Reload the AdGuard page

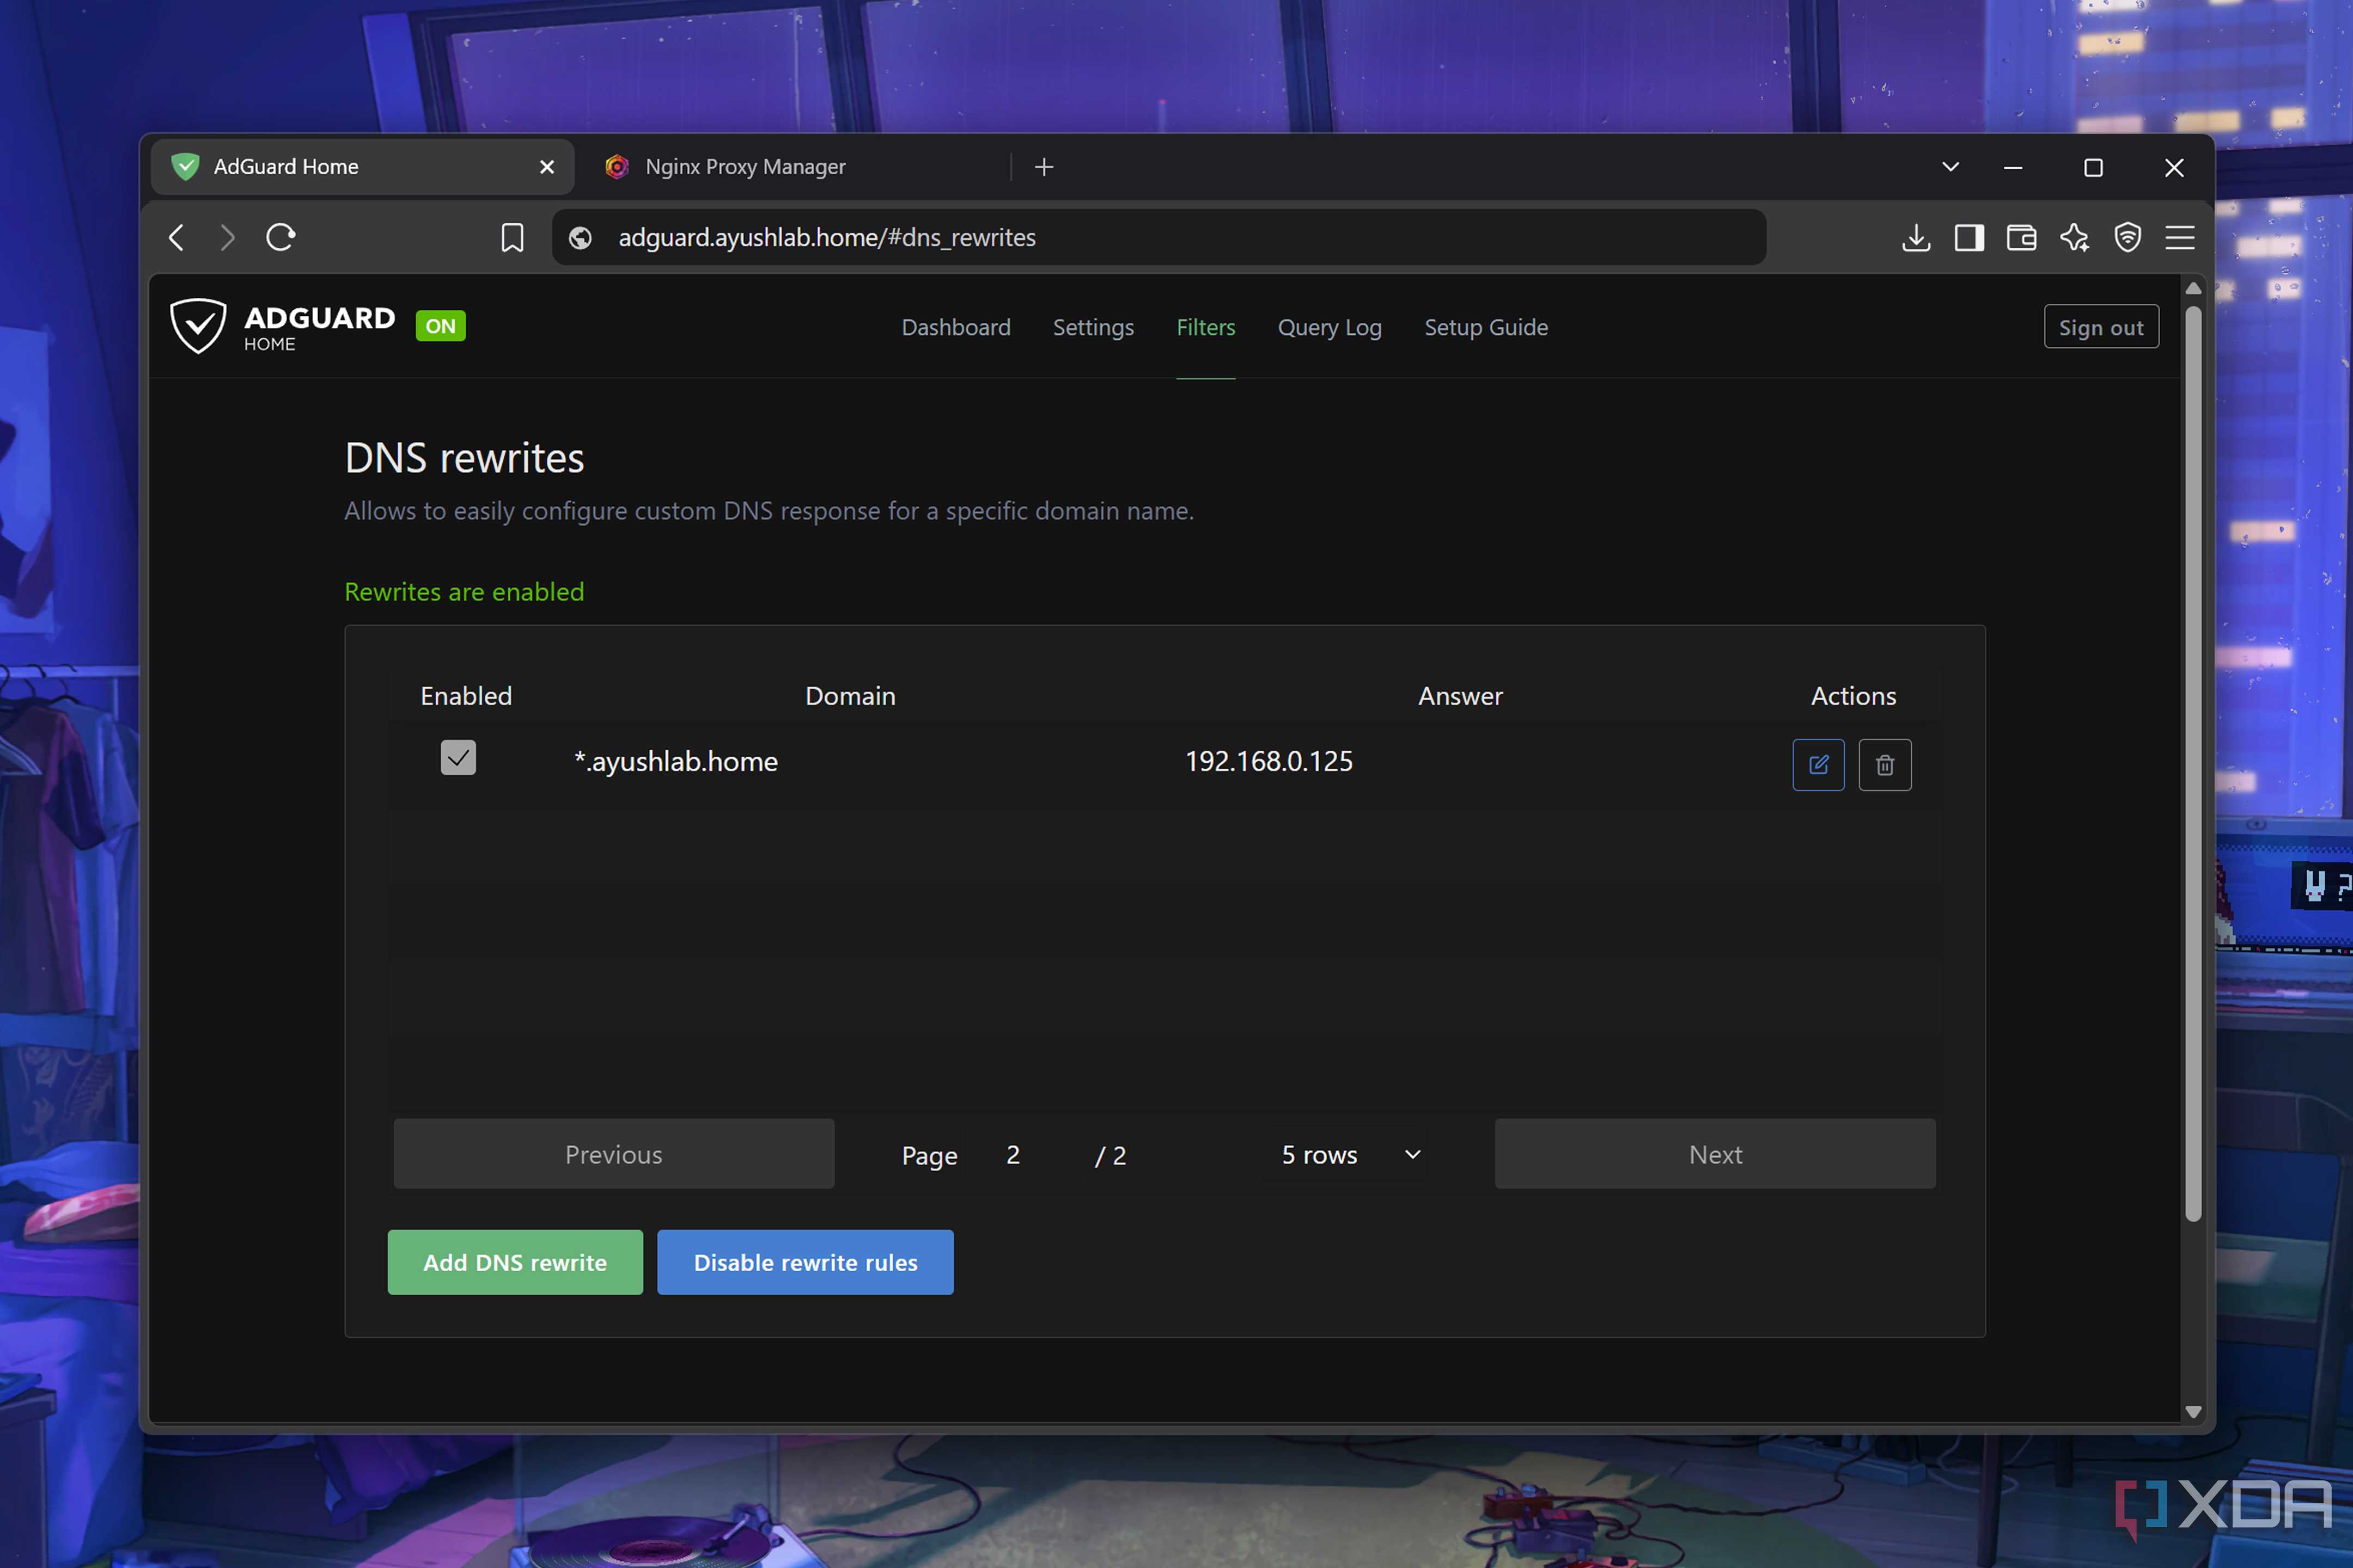281,238
